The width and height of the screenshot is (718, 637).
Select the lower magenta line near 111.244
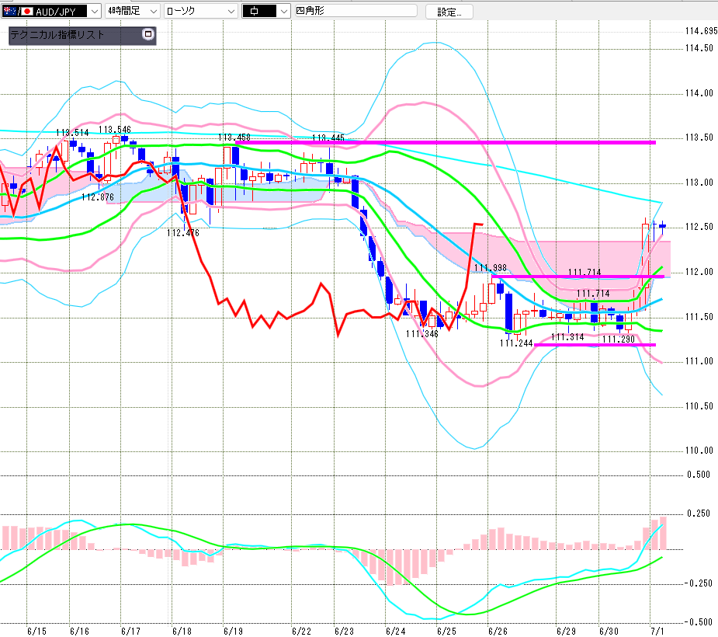point(595,345)
